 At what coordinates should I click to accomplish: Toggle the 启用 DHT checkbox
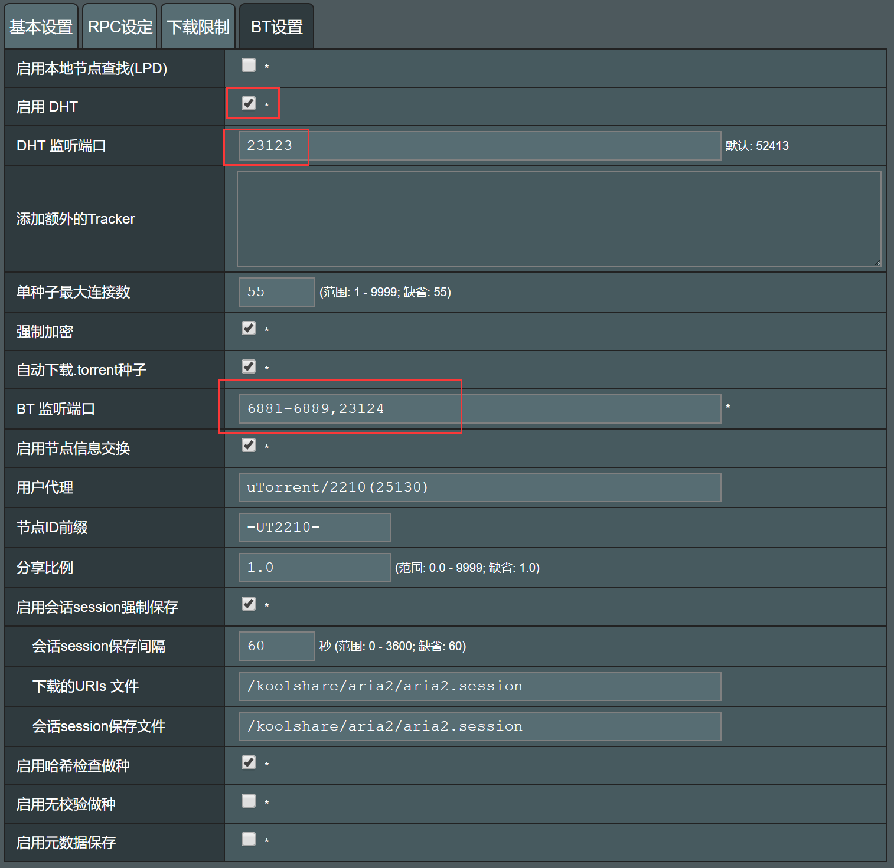tap(249, 103)
